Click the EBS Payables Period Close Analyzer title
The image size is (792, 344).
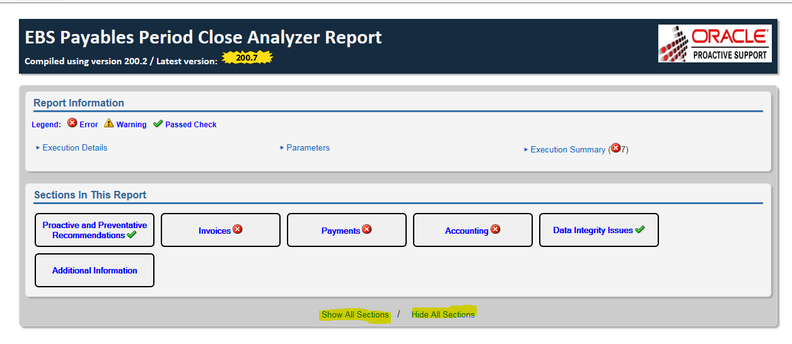pyautogui.click(x=203, y=38)
